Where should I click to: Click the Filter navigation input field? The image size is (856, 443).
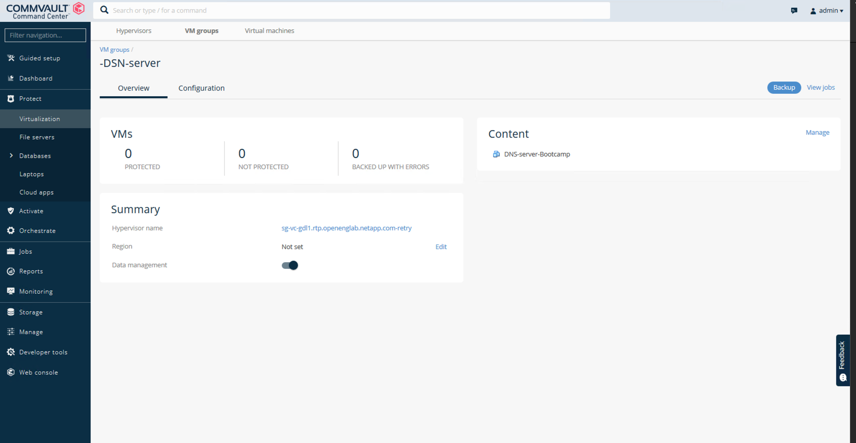point(45,35)
